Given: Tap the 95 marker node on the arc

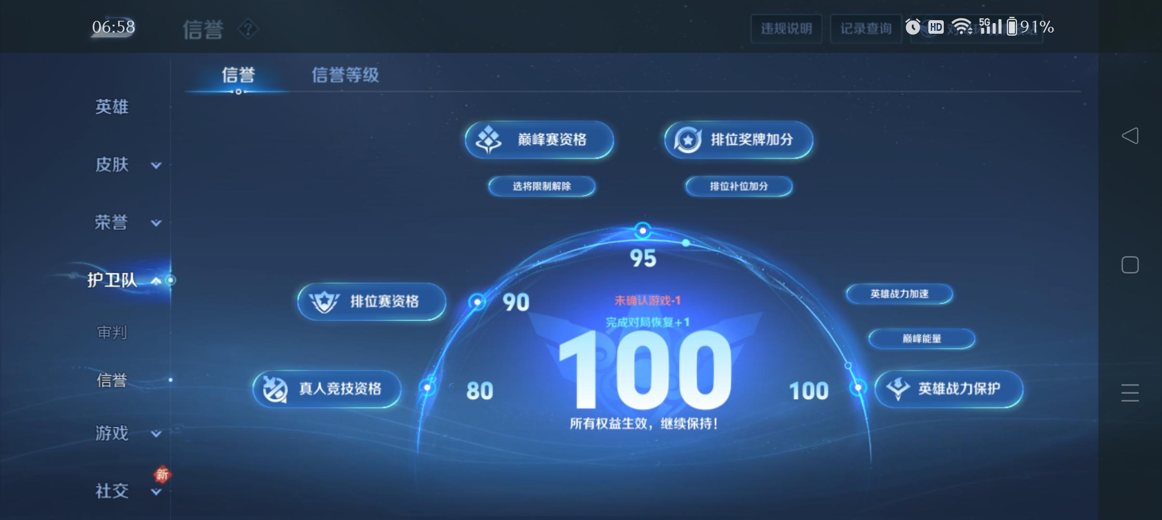Looking at the screenshot, I should click(x=642, y=231).
